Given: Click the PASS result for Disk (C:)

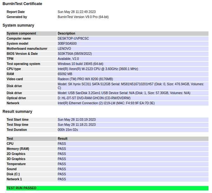Looking at the screenshot, I should point(62,174).
